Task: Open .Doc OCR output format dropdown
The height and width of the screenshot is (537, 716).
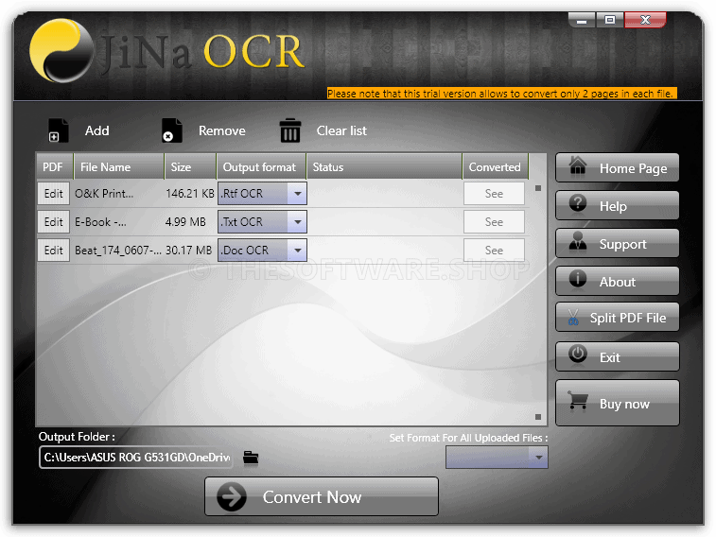Action: point(262,250)
